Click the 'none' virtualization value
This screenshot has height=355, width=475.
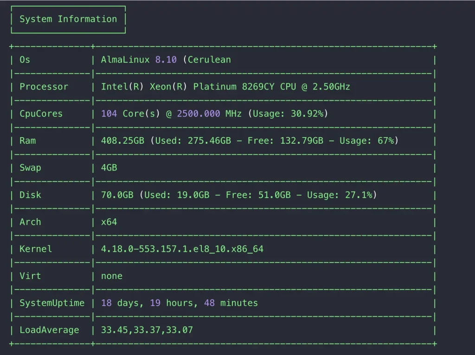click(x=112, y=276)
